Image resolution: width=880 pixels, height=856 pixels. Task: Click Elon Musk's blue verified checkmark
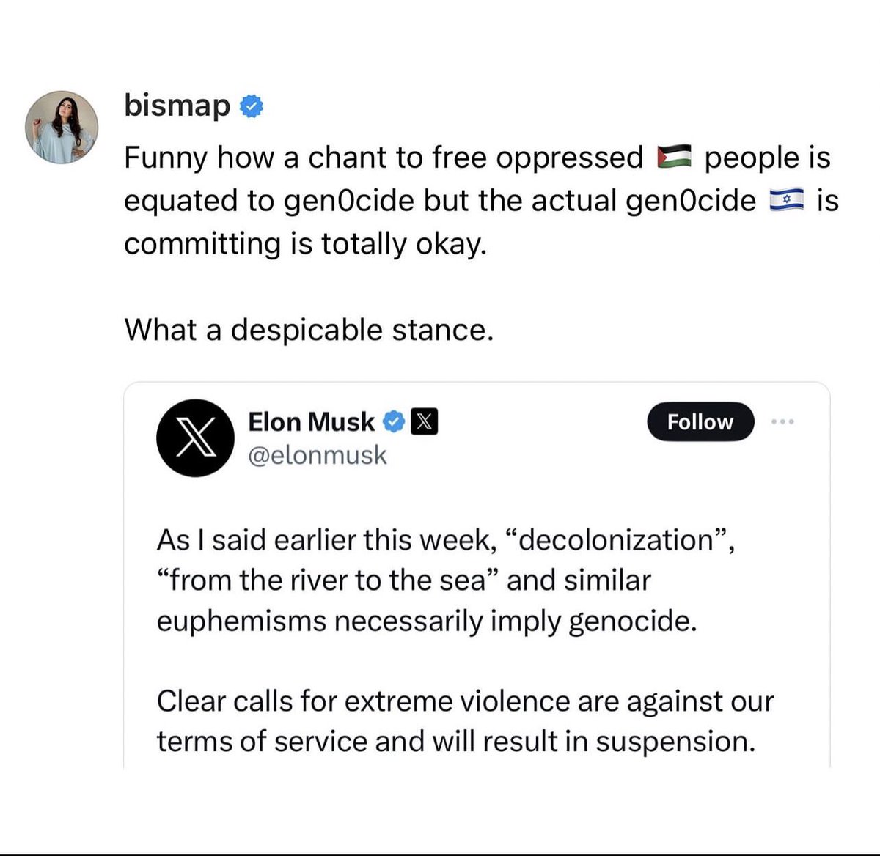tap(395, 422)
